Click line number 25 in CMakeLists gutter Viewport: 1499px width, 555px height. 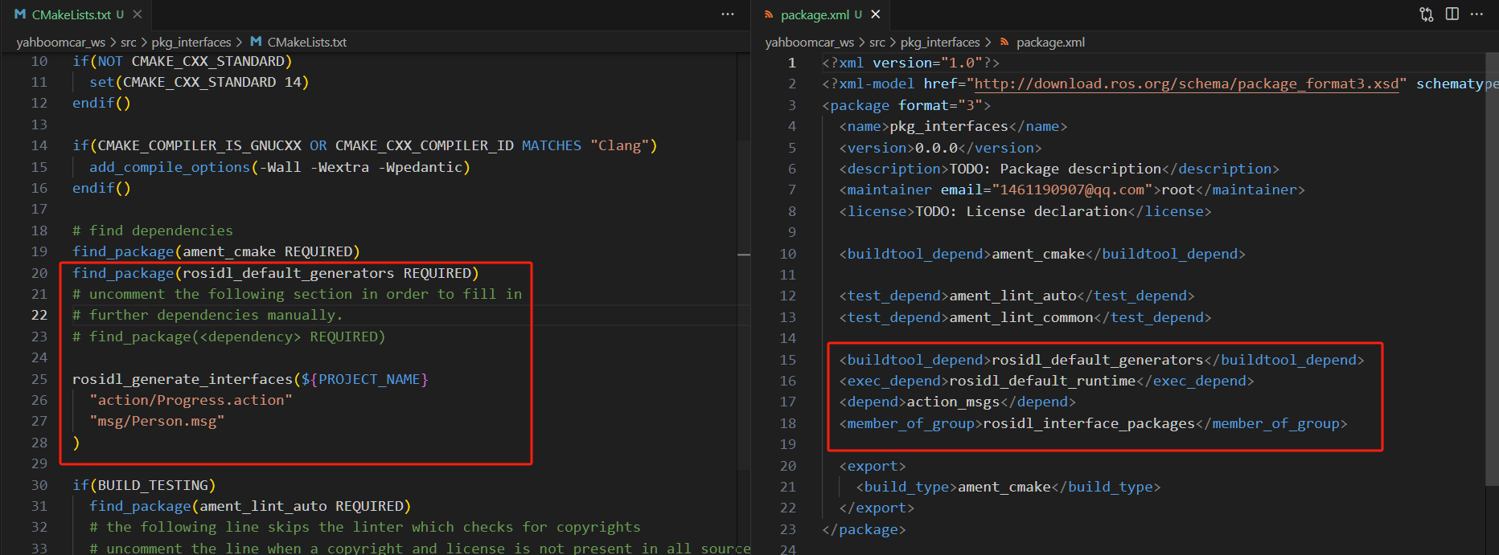(x=39, y=379)
